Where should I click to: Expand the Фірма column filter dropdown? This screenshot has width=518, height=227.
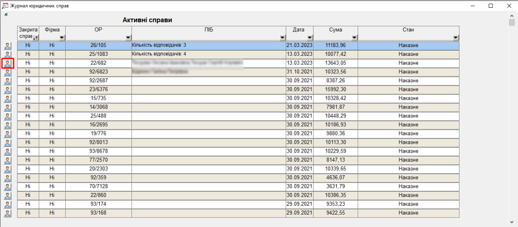[62, 38]
